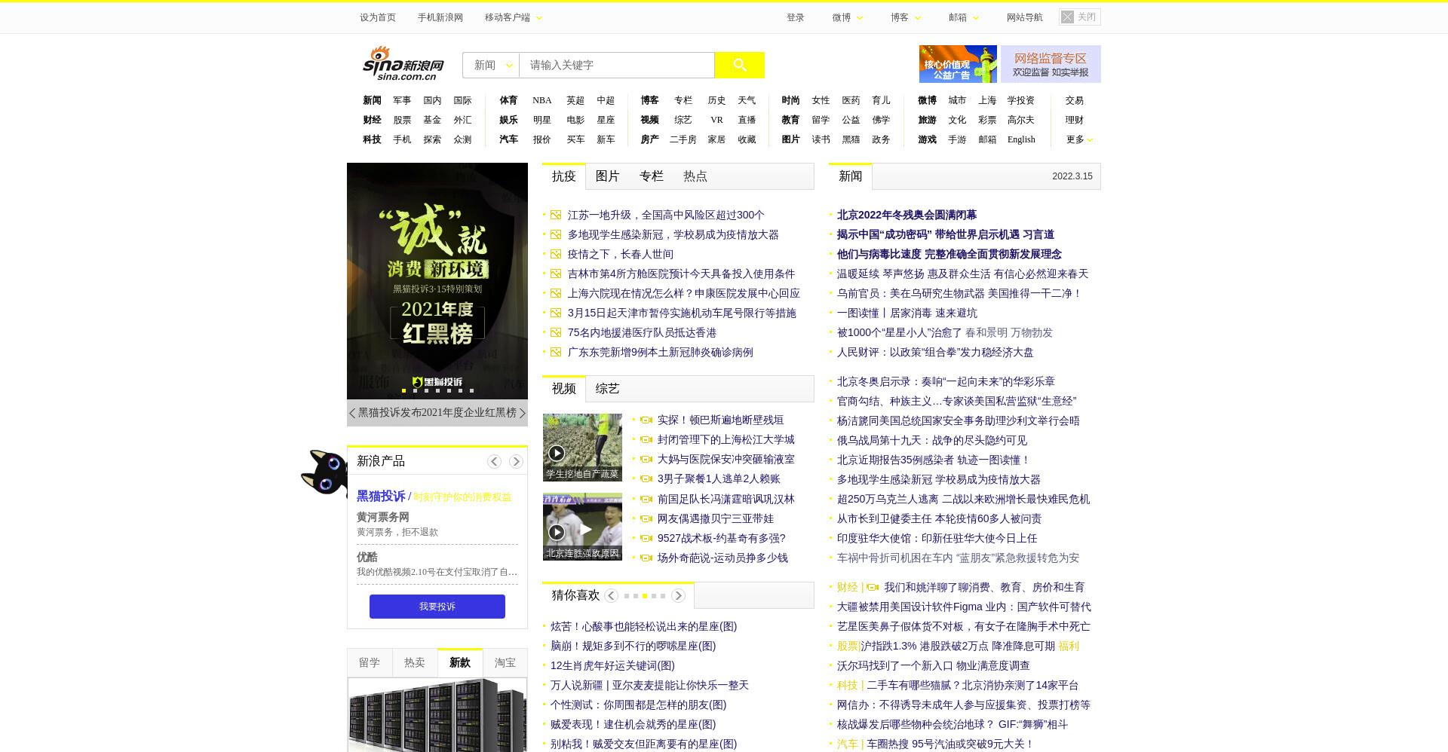This screenshot has height=752, width=1448.
Task: Expand the 博客 top bar dropdown
Action: 906,17
